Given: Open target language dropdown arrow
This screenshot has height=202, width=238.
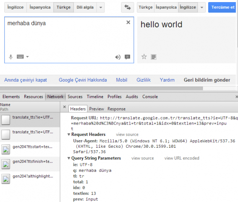Looking at the screenshot, I should point(202,7).
